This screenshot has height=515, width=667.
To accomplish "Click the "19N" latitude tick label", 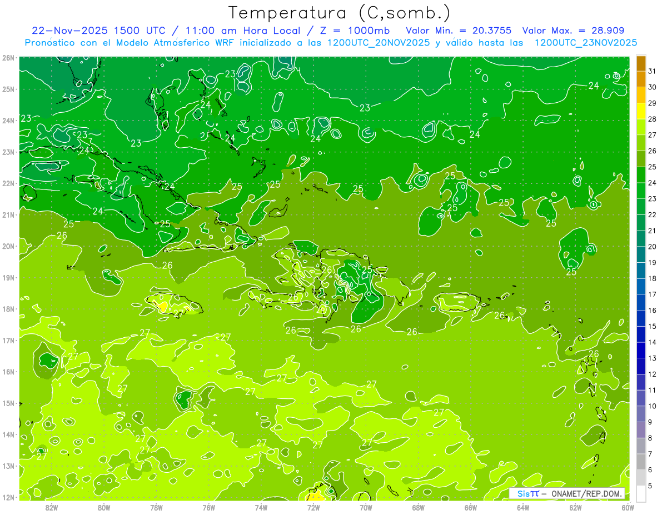I will tap(9, 277).
